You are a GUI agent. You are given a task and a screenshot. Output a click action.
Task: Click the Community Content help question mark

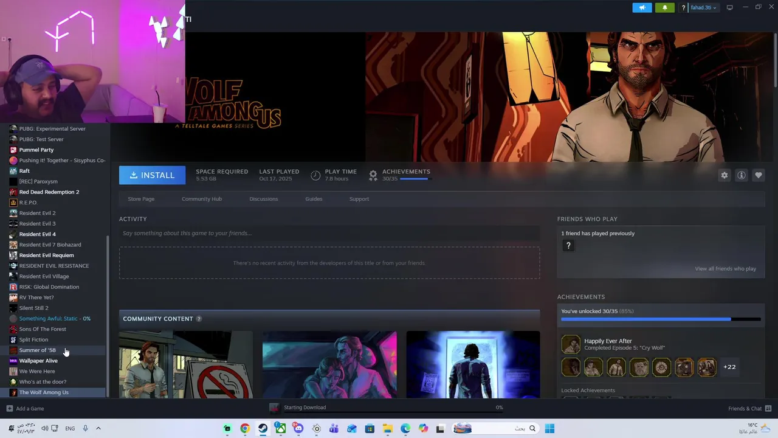coord(198,319)
